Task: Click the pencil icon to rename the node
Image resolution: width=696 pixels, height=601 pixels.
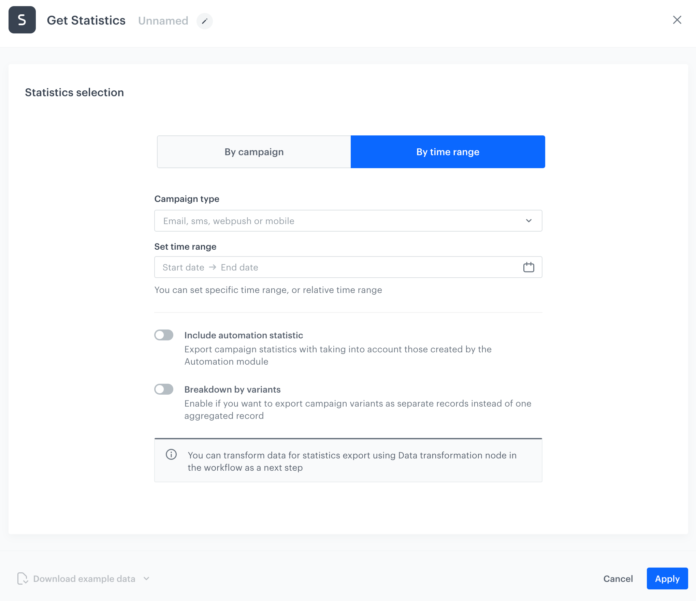Action: [205, 21]
